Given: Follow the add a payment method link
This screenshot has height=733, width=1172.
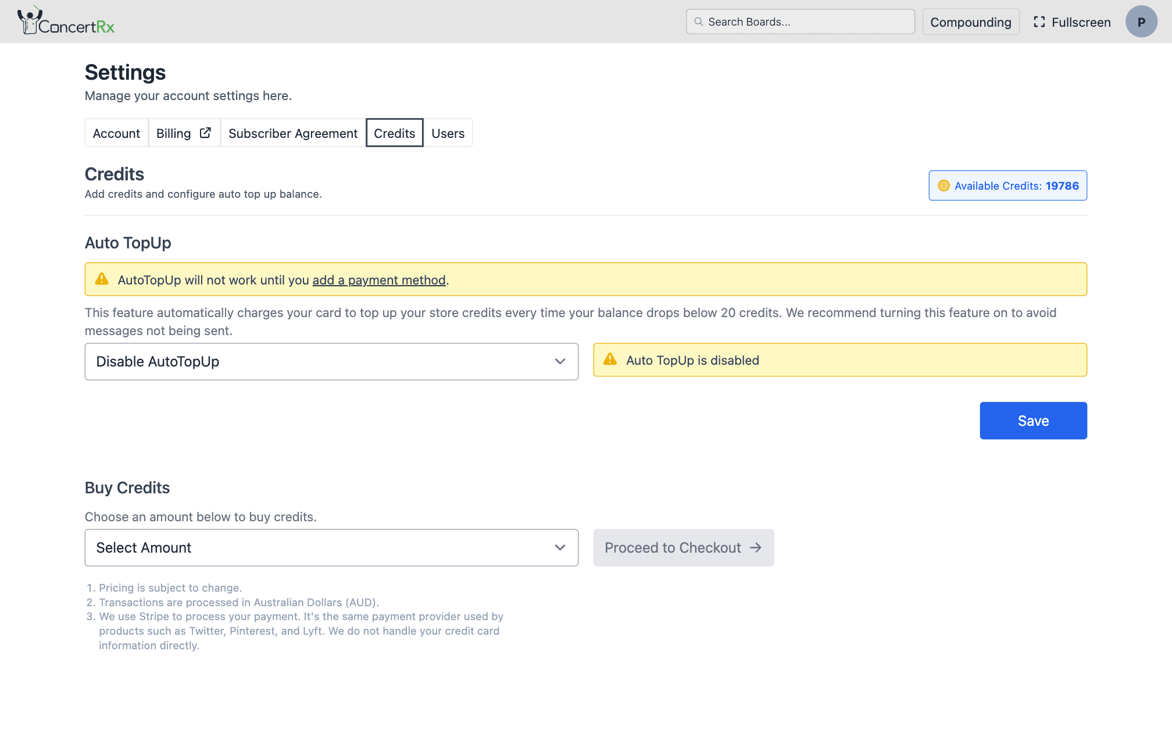Looking at the screenshot, I should point(379,280).
